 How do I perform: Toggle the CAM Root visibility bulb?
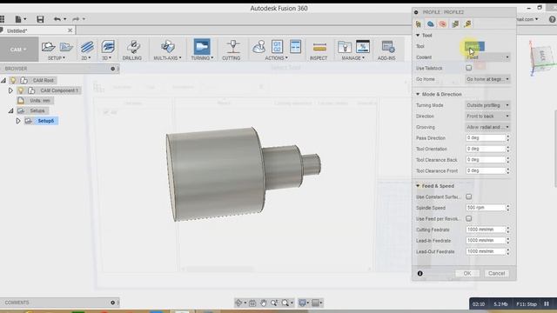pyautogui.click(x=13, y=80)
